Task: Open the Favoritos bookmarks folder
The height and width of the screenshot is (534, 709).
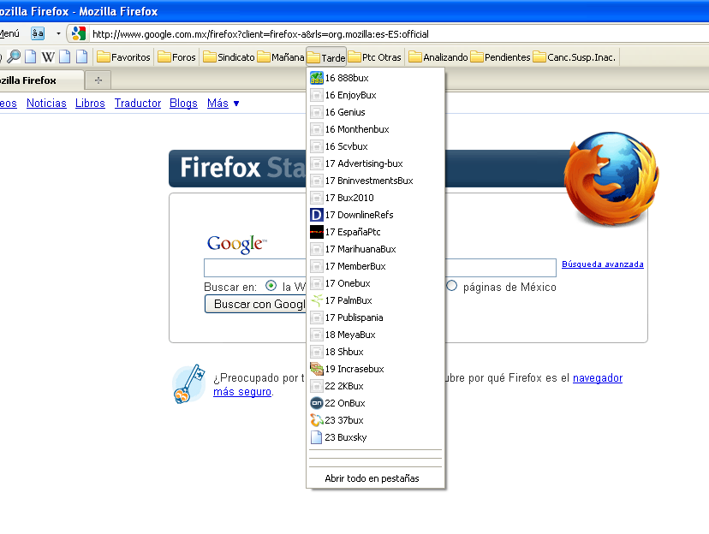Action: (x=123, y=57)
